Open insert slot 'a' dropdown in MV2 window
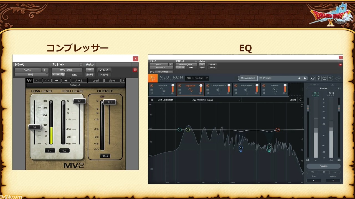 tap(45, 70)
